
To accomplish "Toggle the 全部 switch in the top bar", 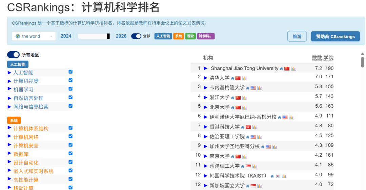I will click(136, 36).
